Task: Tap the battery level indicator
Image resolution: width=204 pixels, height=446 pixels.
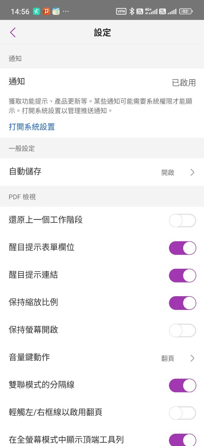Action: (x=186, y=11)
